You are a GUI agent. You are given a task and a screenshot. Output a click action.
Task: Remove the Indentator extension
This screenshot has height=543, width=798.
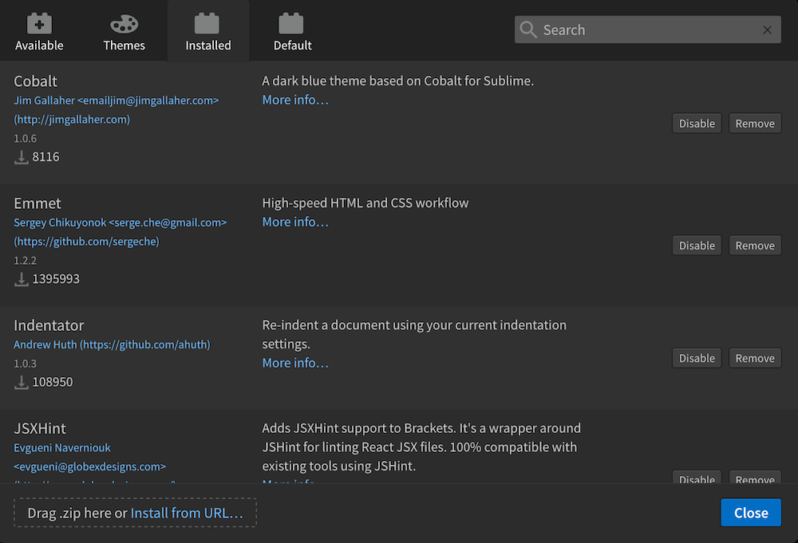[x=755, y=358]
